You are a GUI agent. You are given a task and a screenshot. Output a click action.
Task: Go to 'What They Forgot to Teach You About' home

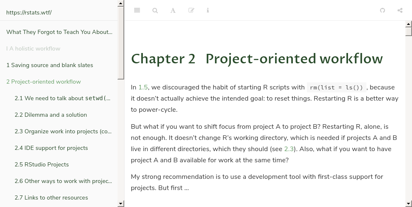59,32
